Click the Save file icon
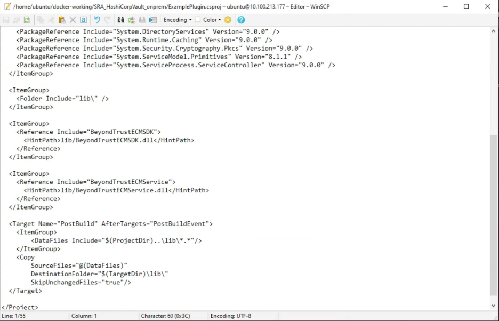499x321 pixels. pos(6,20)
